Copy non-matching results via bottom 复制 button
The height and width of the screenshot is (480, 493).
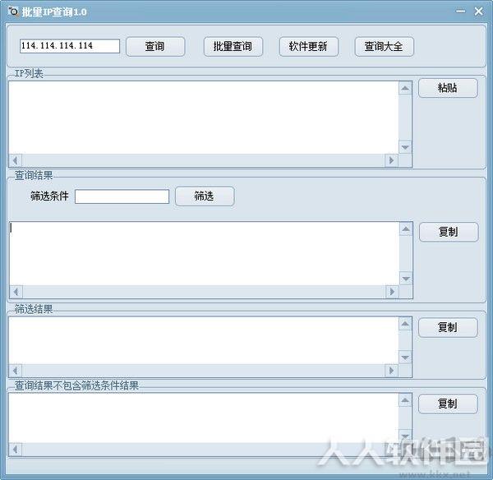point(448,404)
